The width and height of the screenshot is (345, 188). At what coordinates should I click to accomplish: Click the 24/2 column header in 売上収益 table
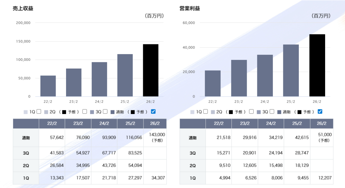click(x=104, y=123)
